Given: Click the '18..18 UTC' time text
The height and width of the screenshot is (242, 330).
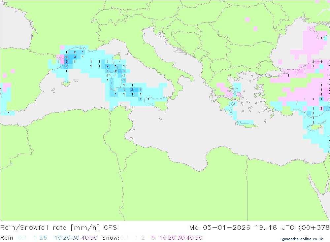Looking at the screenshot, I should click(x=275, y=228).
